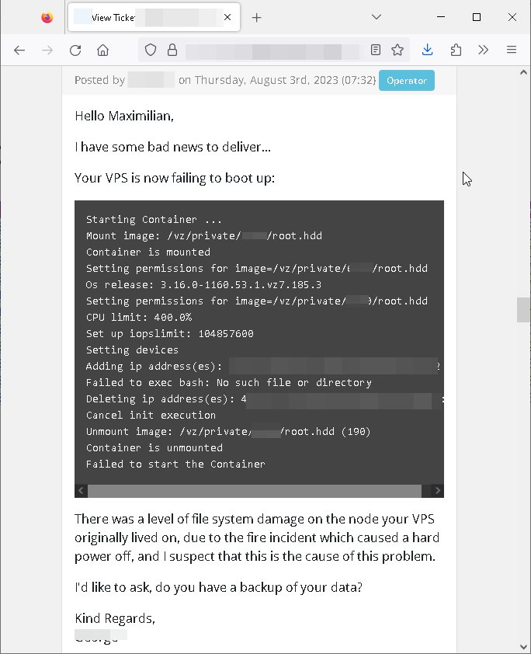Image resolution: width=531 pixels, height=654 pixels.
Task: Open the list all tabs dropdown
Action: point(376,17)
